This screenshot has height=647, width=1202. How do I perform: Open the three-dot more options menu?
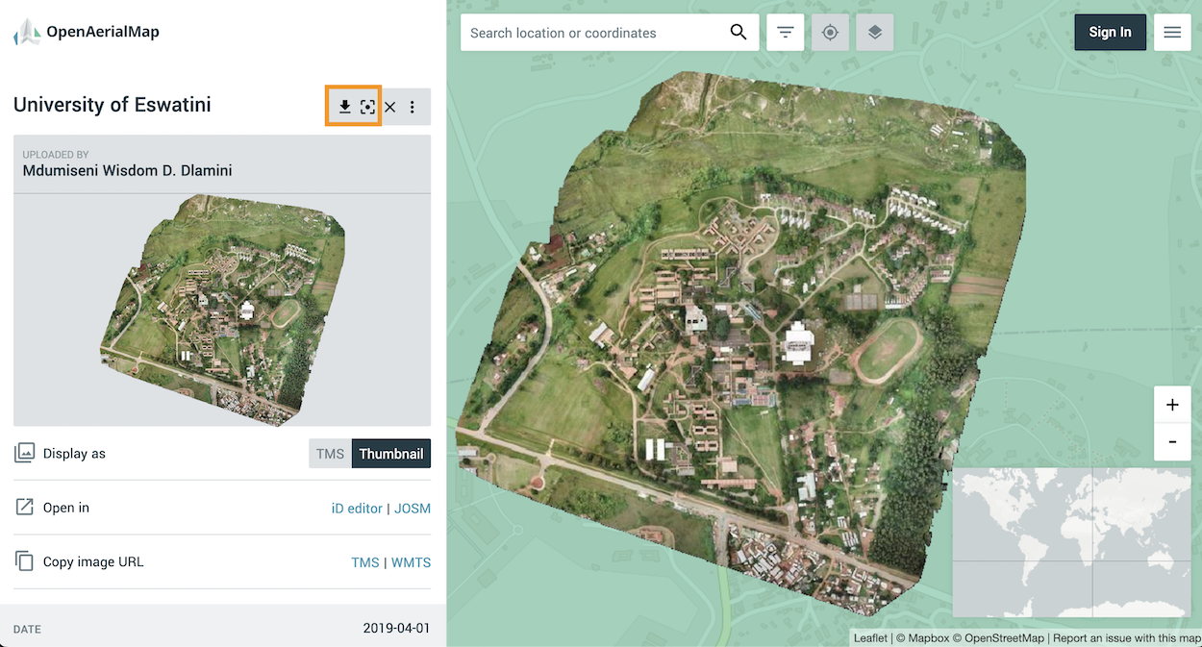pyautogui.click(x=413, y=107)
